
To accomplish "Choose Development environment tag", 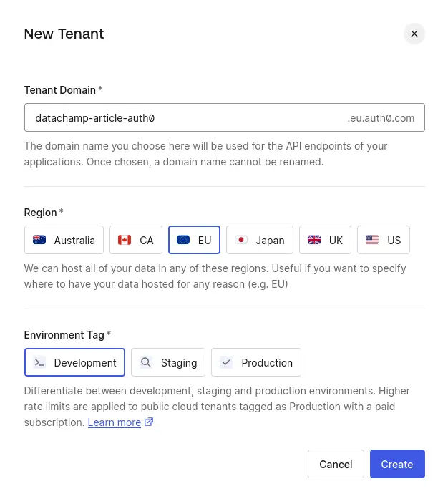I will pos(74,362).
